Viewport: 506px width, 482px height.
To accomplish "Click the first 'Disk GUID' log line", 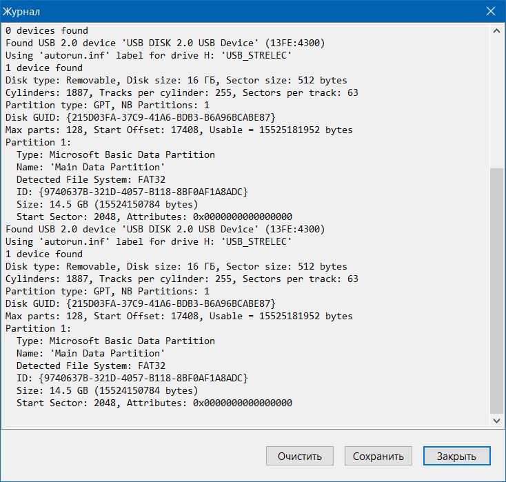I will coord(141,117).
